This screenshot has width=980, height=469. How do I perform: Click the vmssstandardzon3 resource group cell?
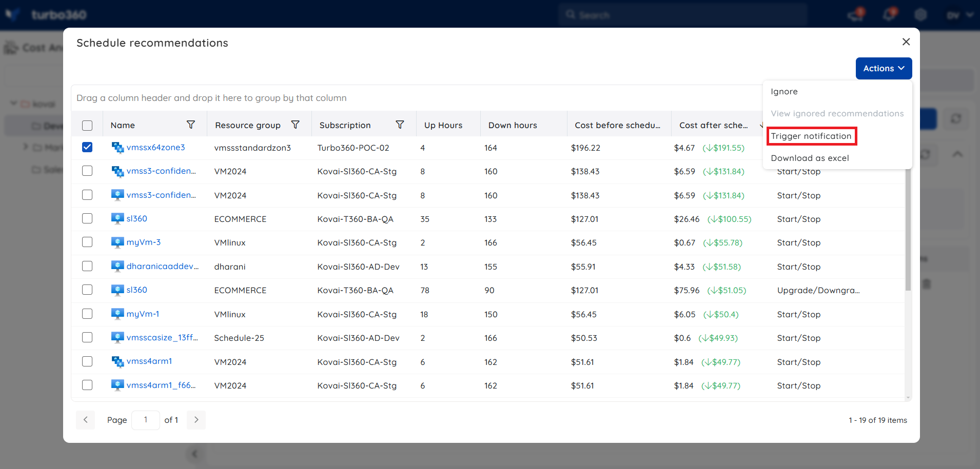[252, 148]
